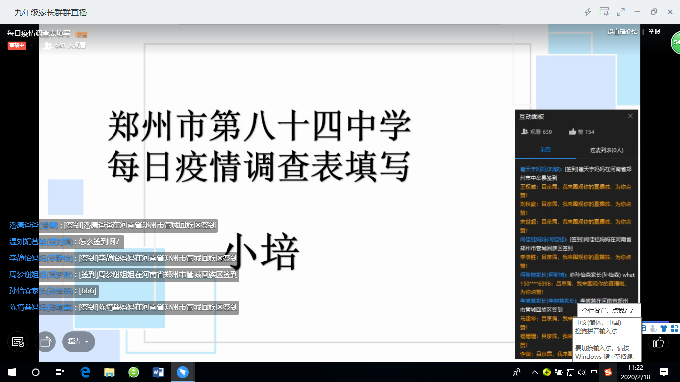Click the 观看 639 viewers counter

pos(537,132)
